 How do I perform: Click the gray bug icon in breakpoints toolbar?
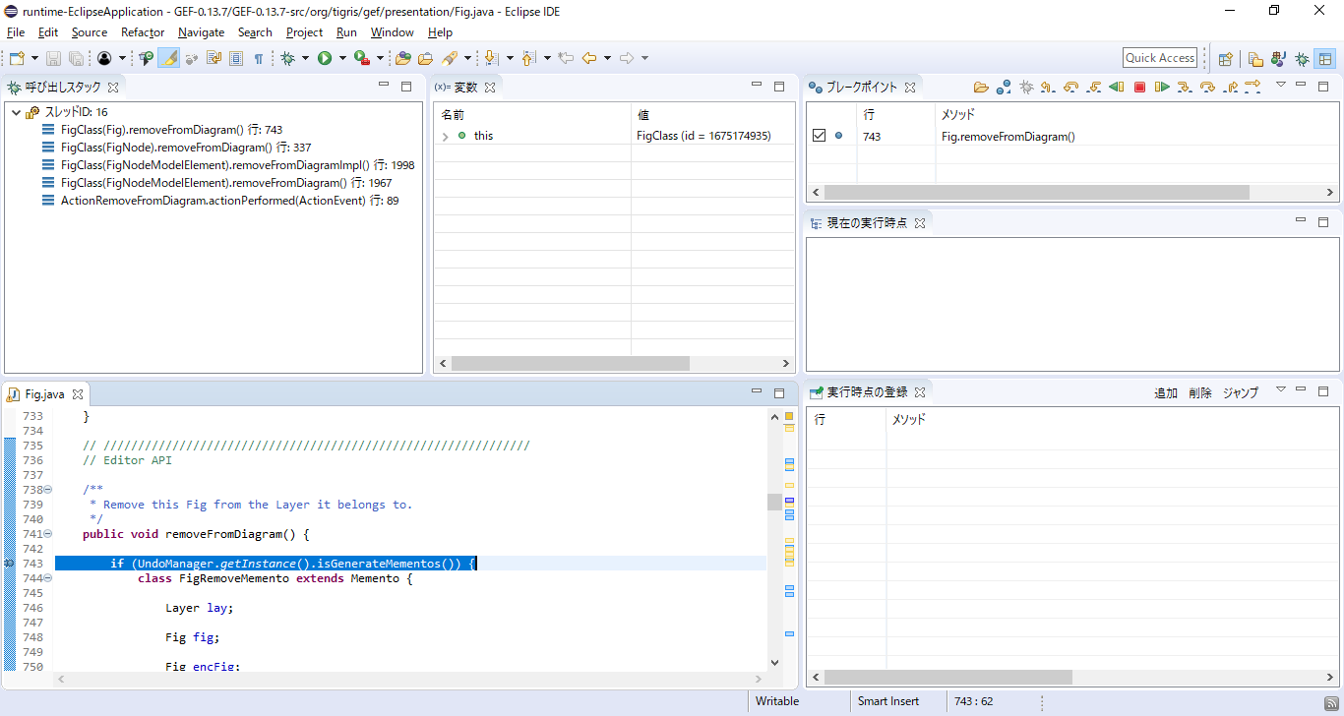[x=1026, y=87]
